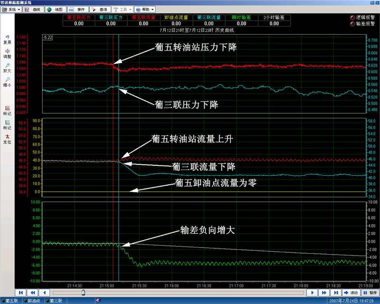
Task: Open the 事件 (events) toolbar item
Action: click(78, 9)
